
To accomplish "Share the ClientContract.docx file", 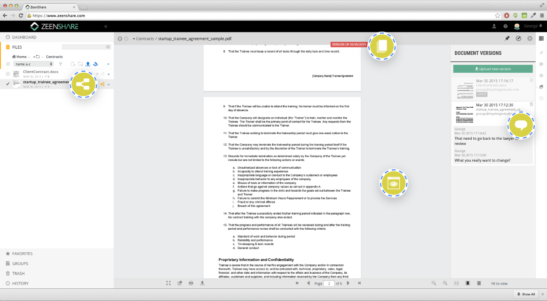I will click(103, 74).
